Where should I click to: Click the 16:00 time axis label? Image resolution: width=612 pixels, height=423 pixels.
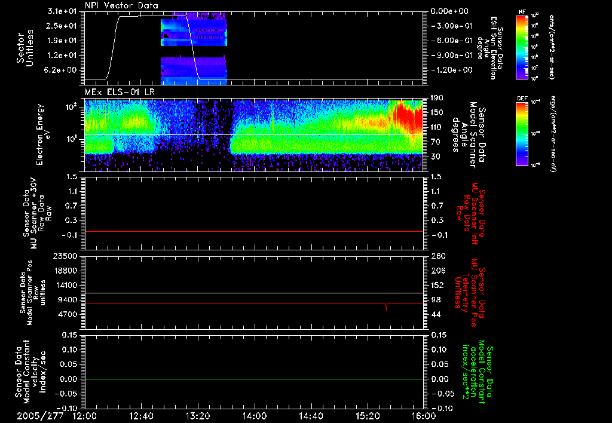pyautogui.click(x=424, y=416)
